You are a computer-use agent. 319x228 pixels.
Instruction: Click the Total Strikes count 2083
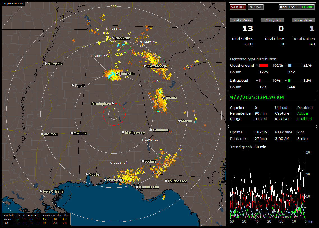coord(249,44)
